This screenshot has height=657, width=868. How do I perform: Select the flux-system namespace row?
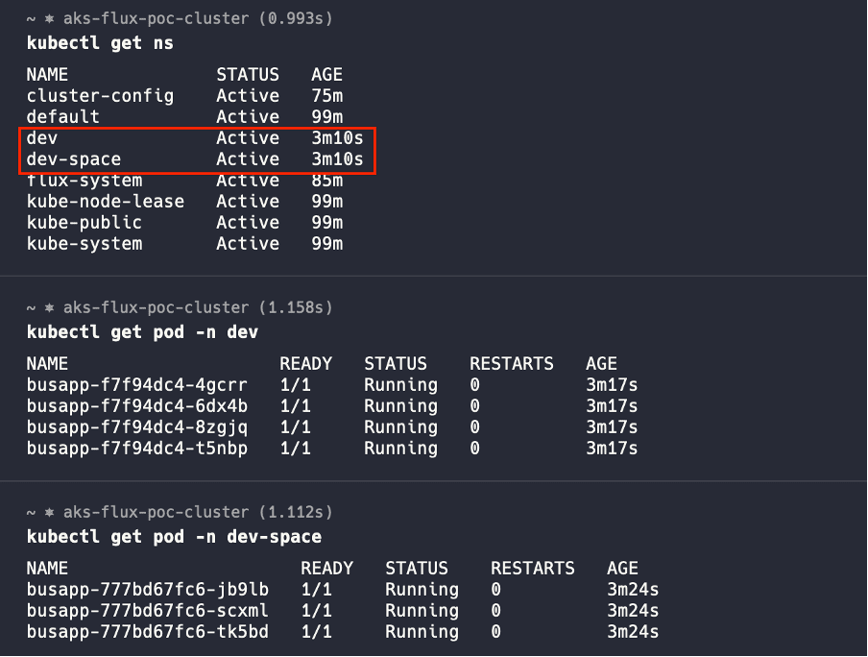coord(84,181)
